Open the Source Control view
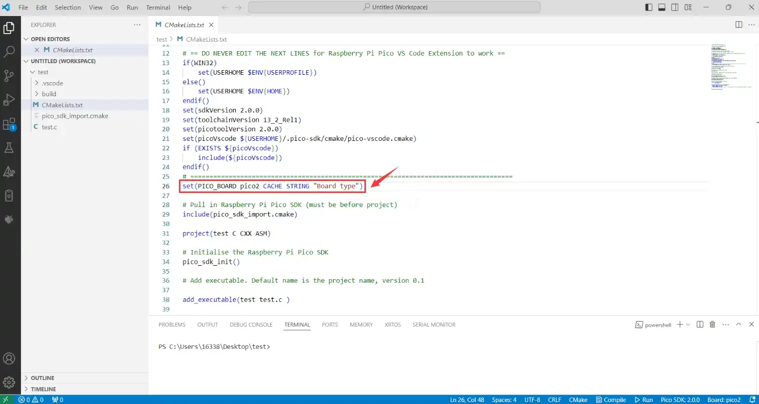 [9, 75]
